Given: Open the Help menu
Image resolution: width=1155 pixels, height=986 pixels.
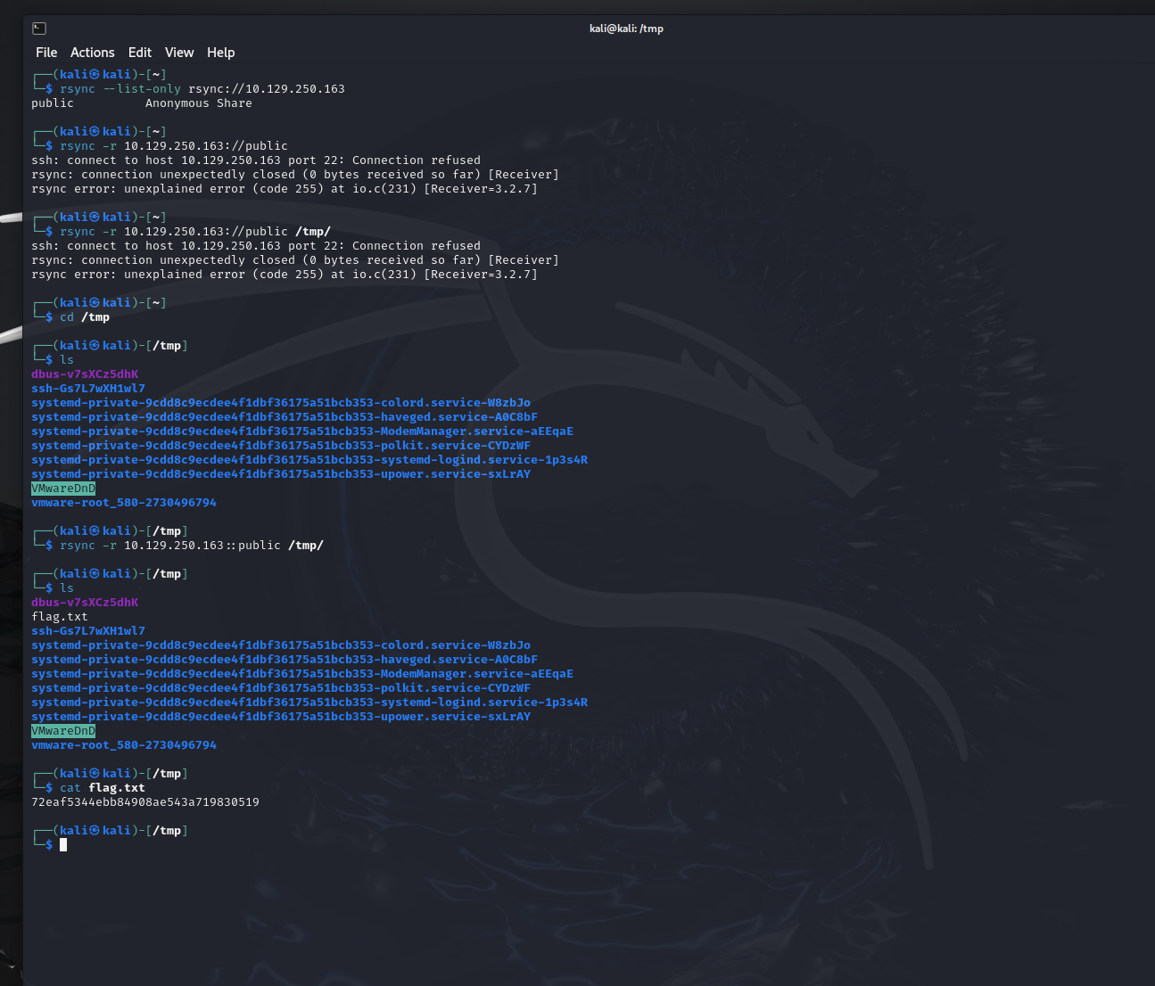Looking at the screenshot, I should (x=221, y=53).
